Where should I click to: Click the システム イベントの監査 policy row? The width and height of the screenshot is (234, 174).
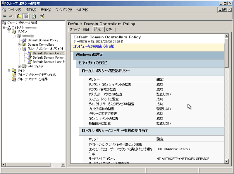coord(156,99)
